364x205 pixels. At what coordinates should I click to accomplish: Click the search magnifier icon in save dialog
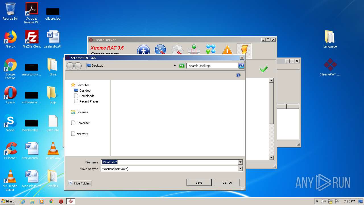pyautogui.click(x=241, y=66)
